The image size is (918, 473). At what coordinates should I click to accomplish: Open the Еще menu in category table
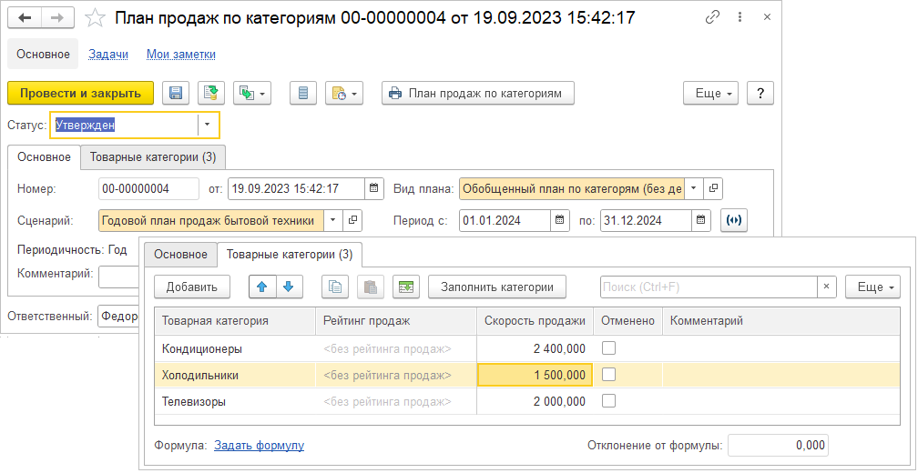click(872, 287)
